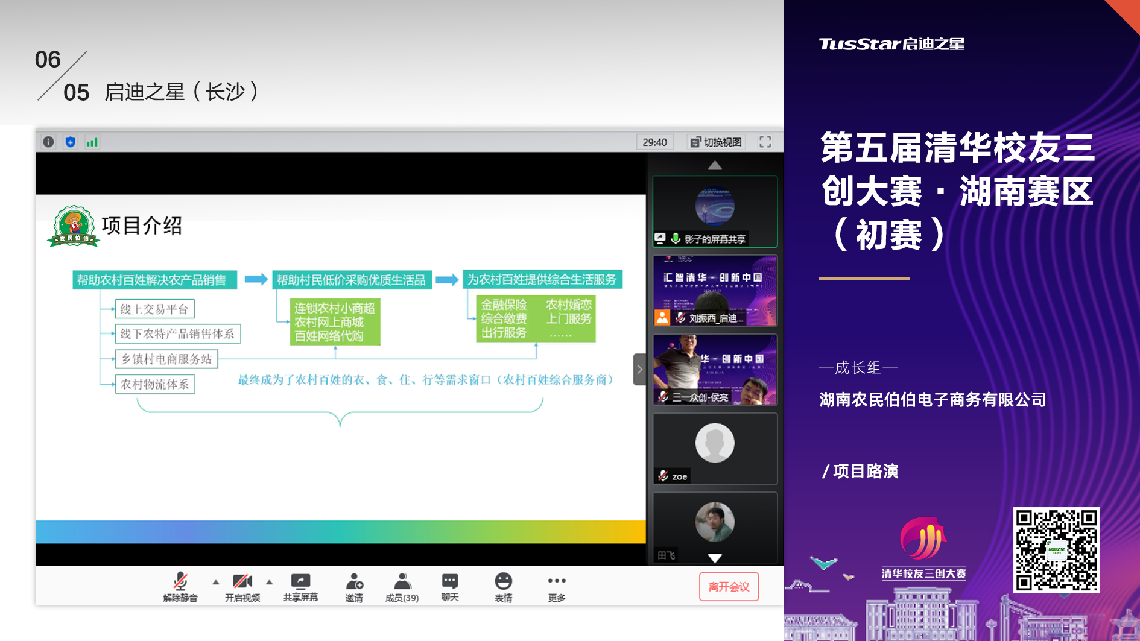Select the 影子的屏幕共享 video thumbnail
The height and width of the screenshot is (641, 1140).
tap(715, 212)
